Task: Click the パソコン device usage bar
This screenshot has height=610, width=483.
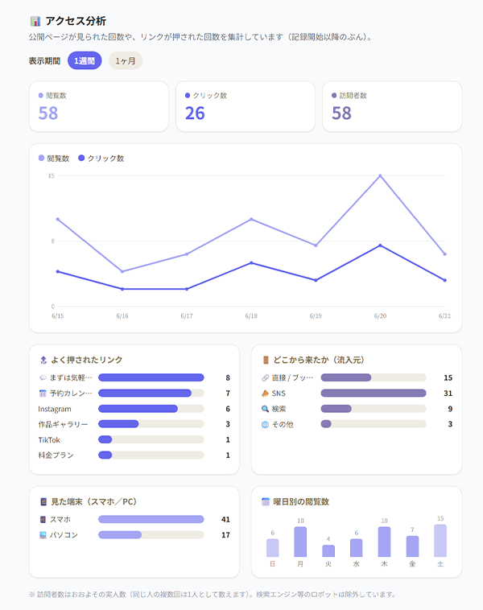Action: (151, 534)
